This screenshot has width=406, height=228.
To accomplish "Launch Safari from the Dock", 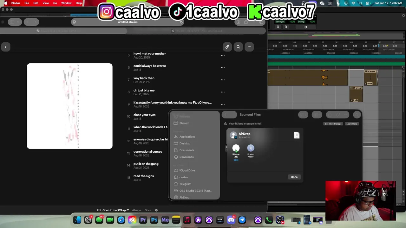I will point(121,220).
